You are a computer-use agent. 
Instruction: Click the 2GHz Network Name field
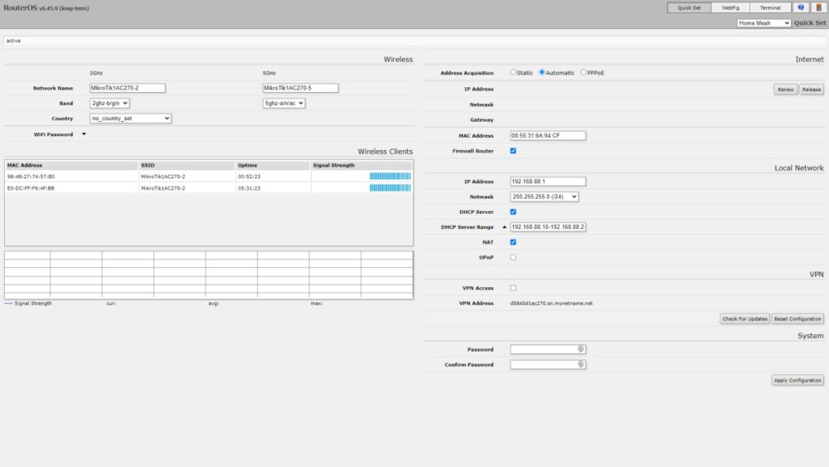pos(128,88)
